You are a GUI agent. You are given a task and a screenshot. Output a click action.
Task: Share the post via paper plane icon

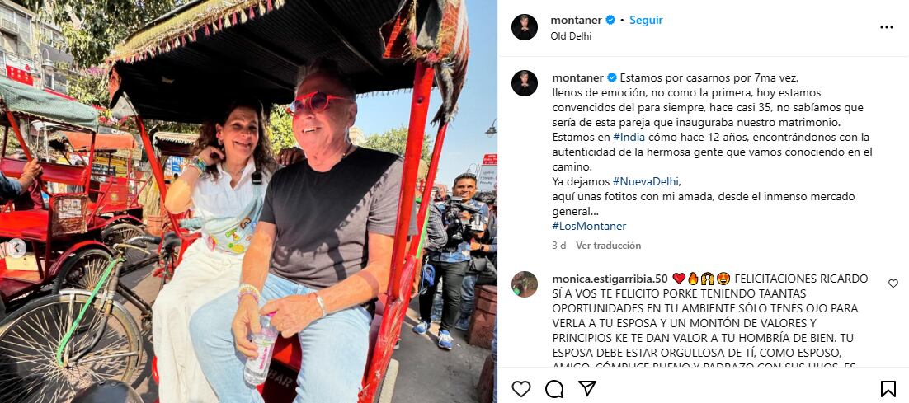586,388
